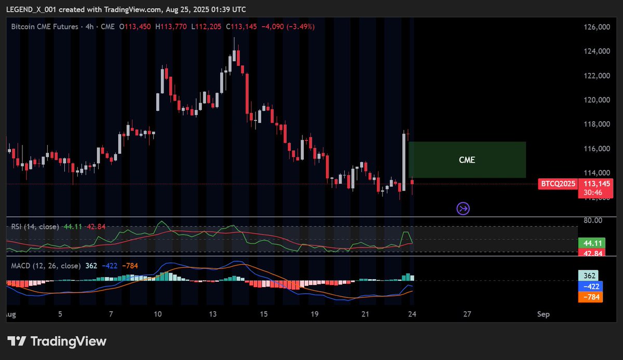Click the orange signal value −784 in legend

click(130, 266)
